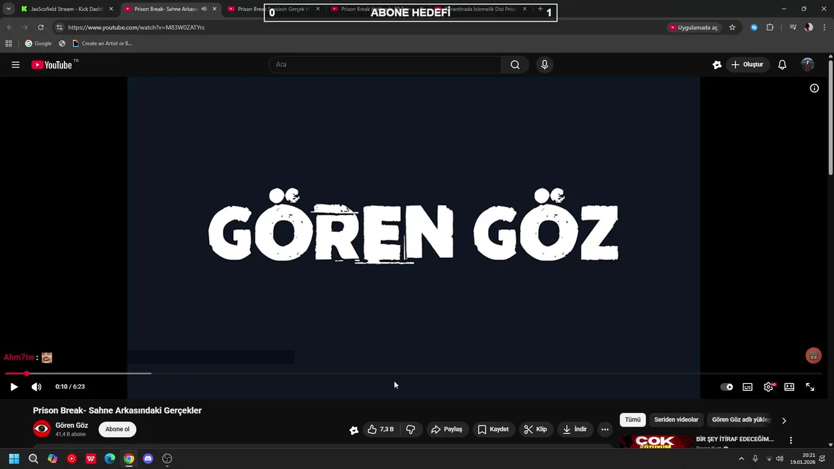Close the JaxScofield Stream Kick tab
The width and height of the screenshot is (834, 469).
tap(111, 9)
